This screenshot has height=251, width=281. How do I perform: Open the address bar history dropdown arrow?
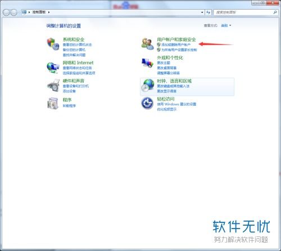(202, 12)
